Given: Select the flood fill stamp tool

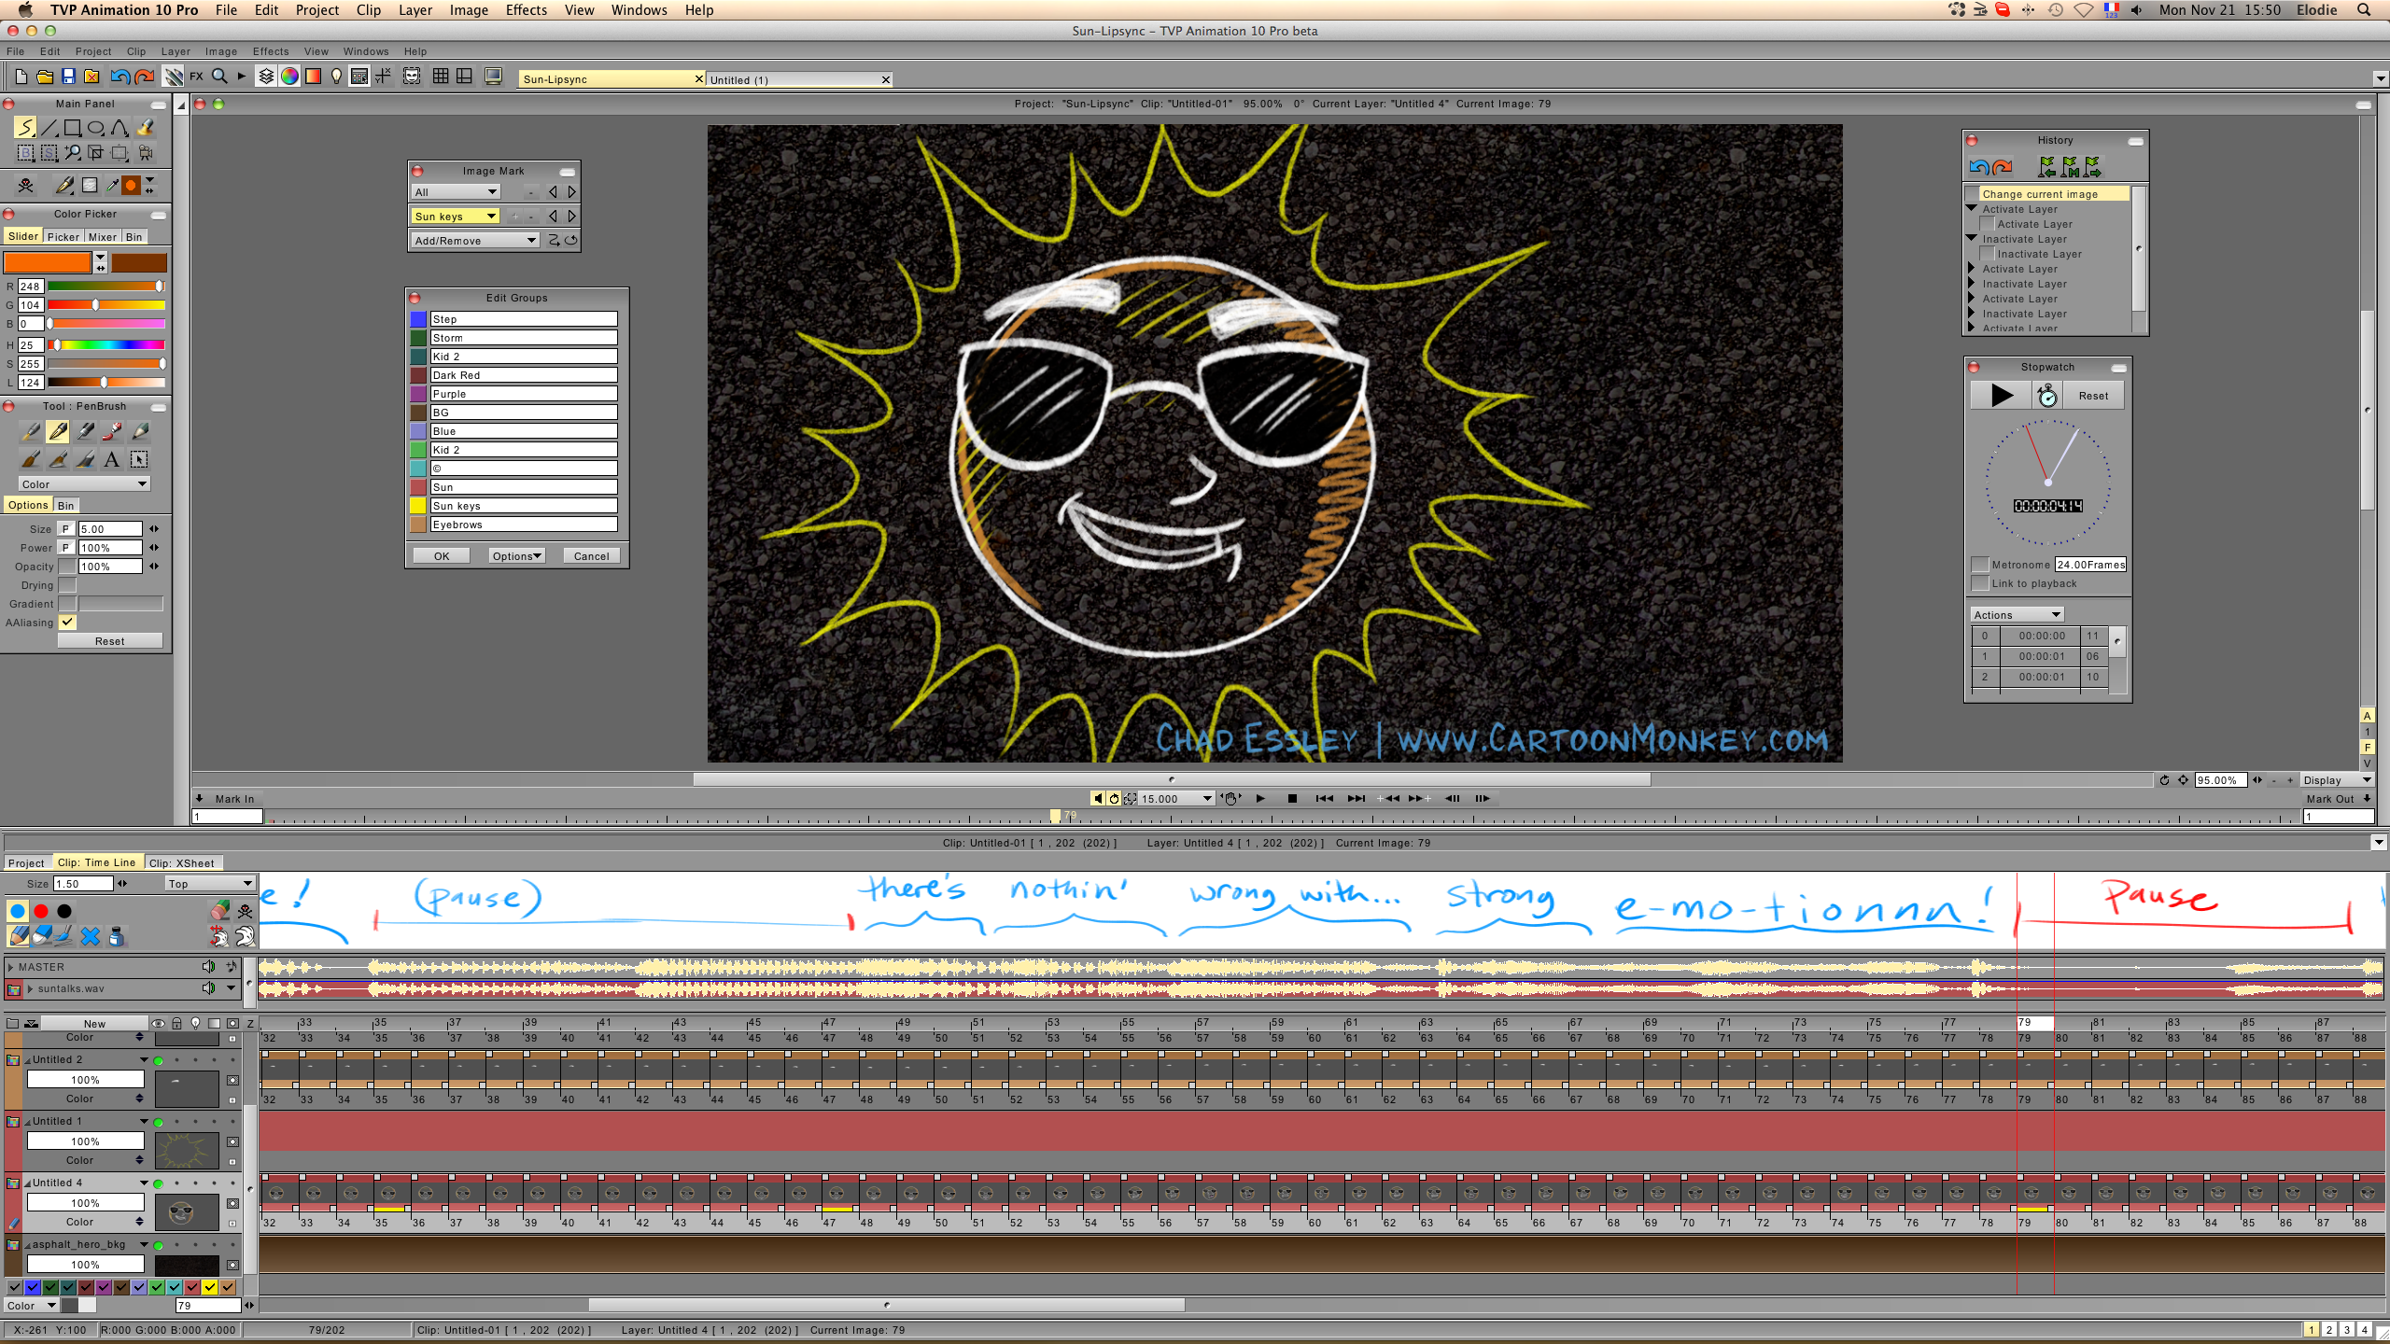Looking at the screenshot, I should pos(145,128).
